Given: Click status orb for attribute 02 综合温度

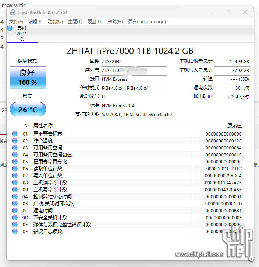Looking at the screenshot, I should [15, 141].
